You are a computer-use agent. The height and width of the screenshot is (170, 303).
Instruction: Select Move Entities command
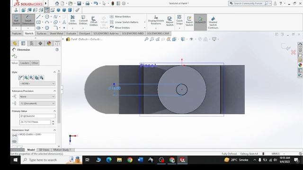tap(120, 28)
